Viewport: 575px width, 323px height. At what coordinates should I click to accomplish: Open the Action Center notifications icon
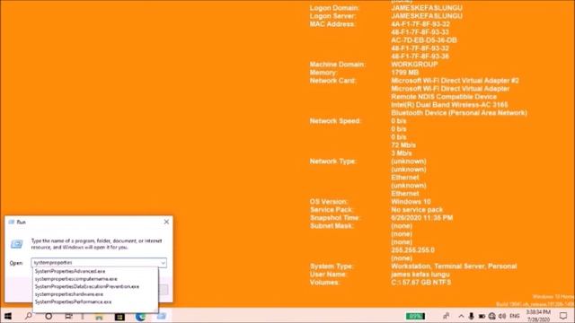pyautogui.click(x=563, y=316)
